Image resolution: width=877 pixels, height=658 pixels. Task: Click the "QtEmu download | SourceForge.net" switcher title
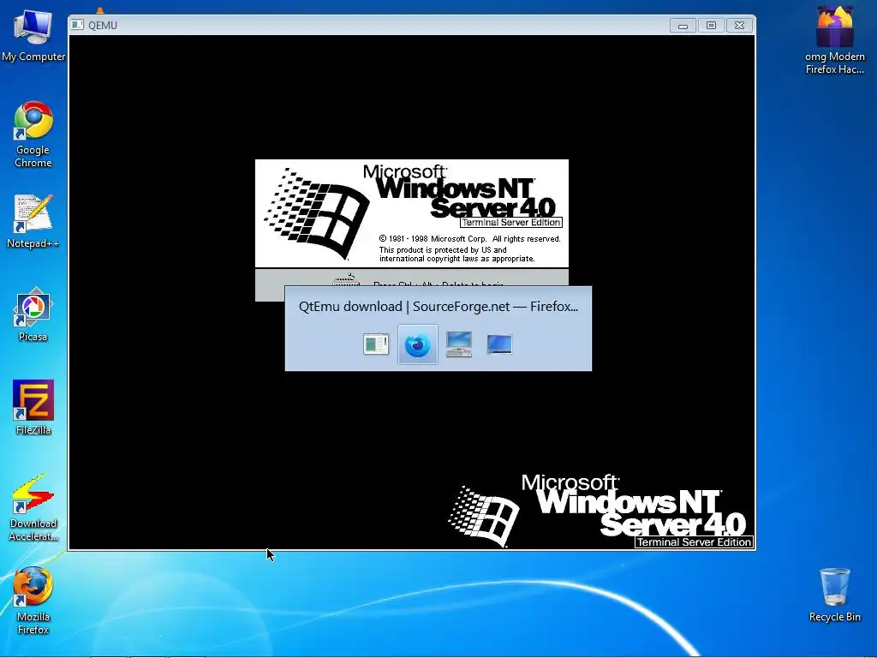pos(438,307)
